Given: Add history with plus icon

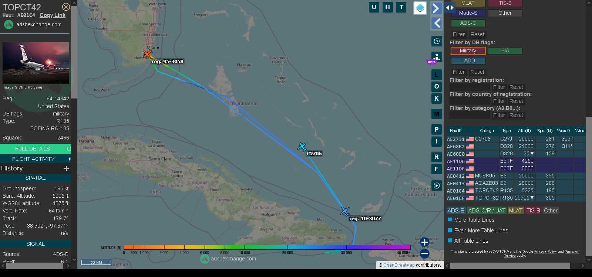Looking at the screenshot, I should pyautogui.click(x=67, y=168).
